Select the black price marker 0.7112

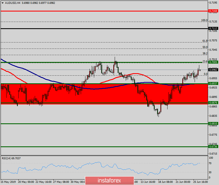click(x=213, y=28)
